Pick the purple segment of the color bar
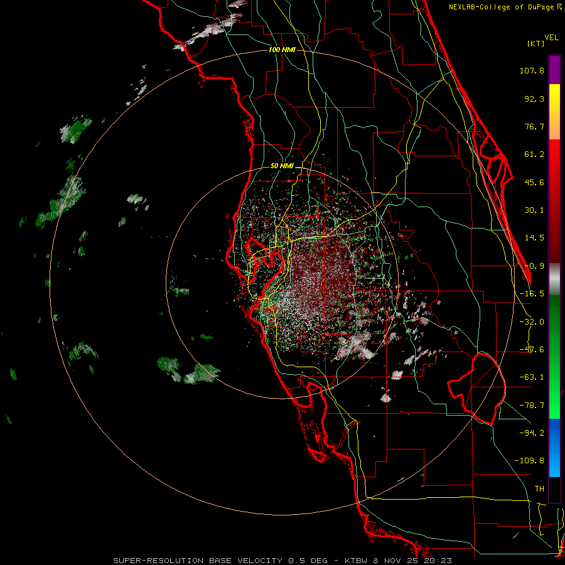Viewport: 565px width, 565px height. (554, 70)
